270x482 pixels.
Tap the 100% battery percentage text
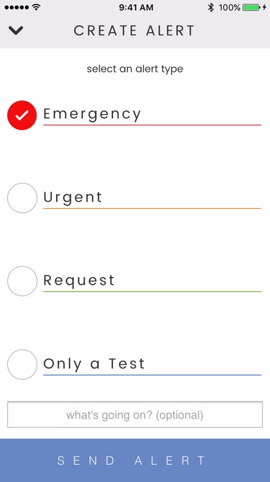pyautogui.click(x=230, y=8)
